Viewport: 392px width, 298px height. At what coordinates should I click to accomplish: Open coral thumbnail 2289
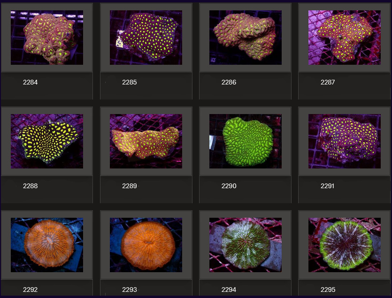146,141
